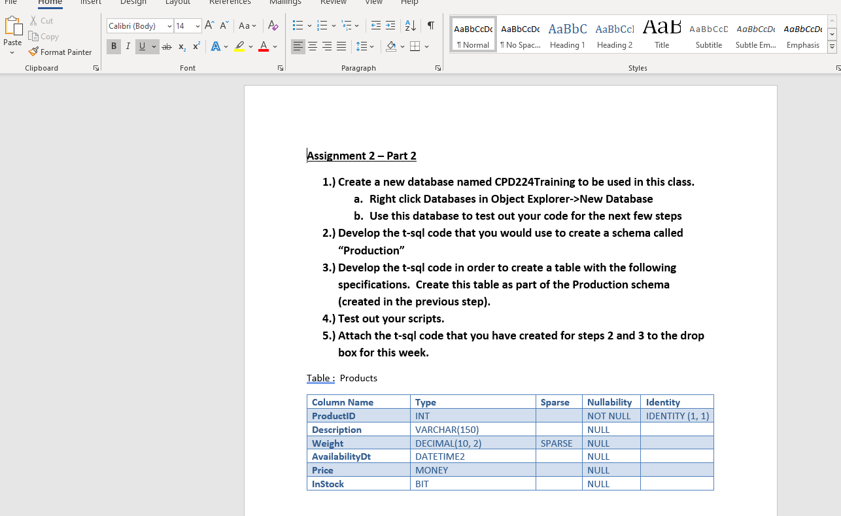Open the font size dropdown
The width and height of the screenshot is (841, 516).
click(197, 26)
